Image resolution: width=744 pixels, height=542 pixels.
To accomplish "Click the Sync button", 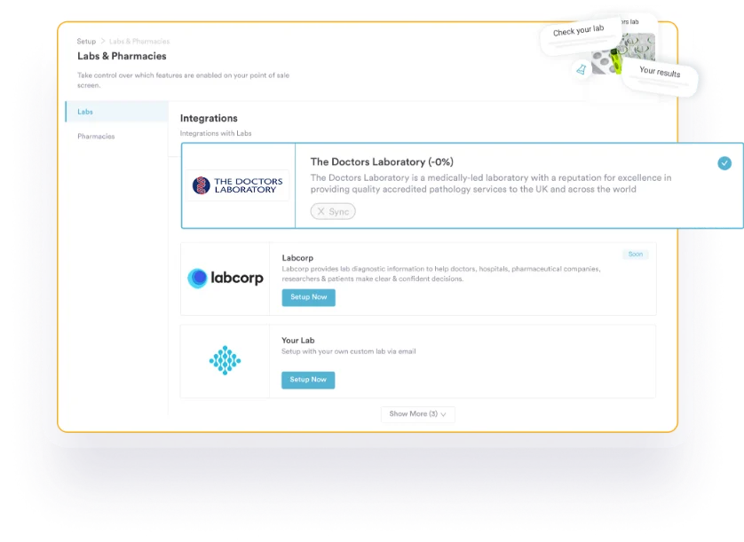I will tap(333, 212).
